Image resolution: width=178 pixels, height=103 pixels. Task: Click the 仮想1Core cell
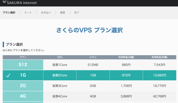60,65
